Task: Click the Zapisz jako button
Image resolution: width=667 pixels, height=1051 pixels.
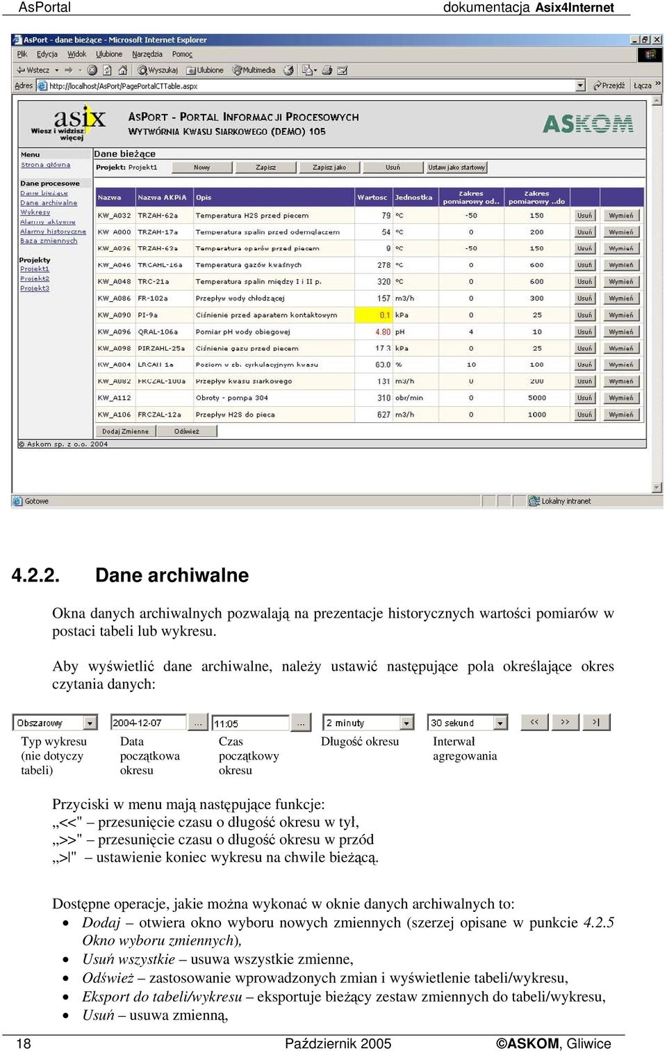Action: click(x=329, y=168)
